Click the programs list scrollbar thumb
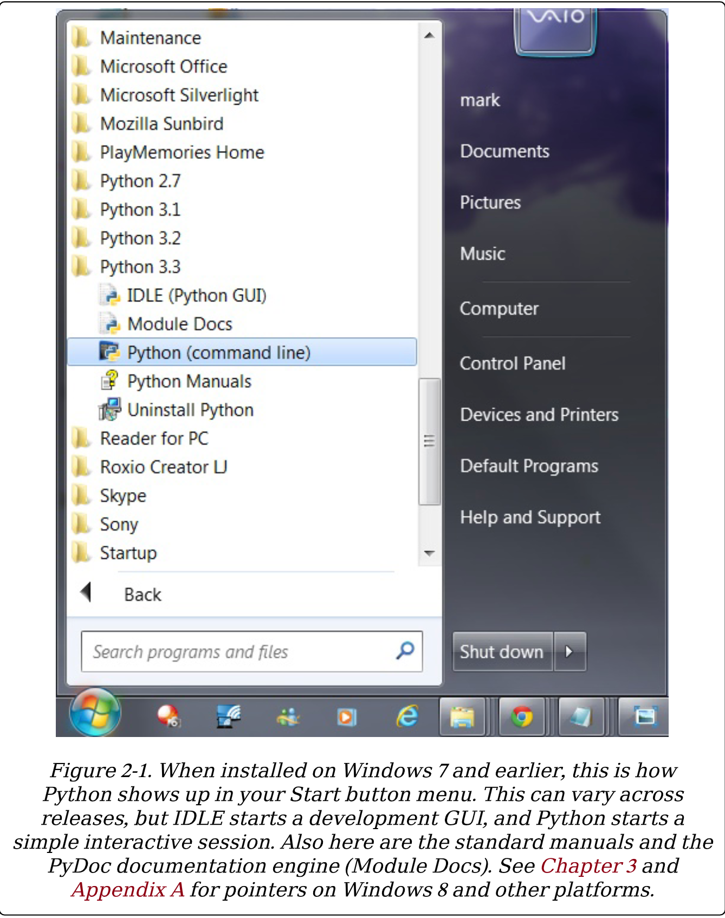 [429, 441]
